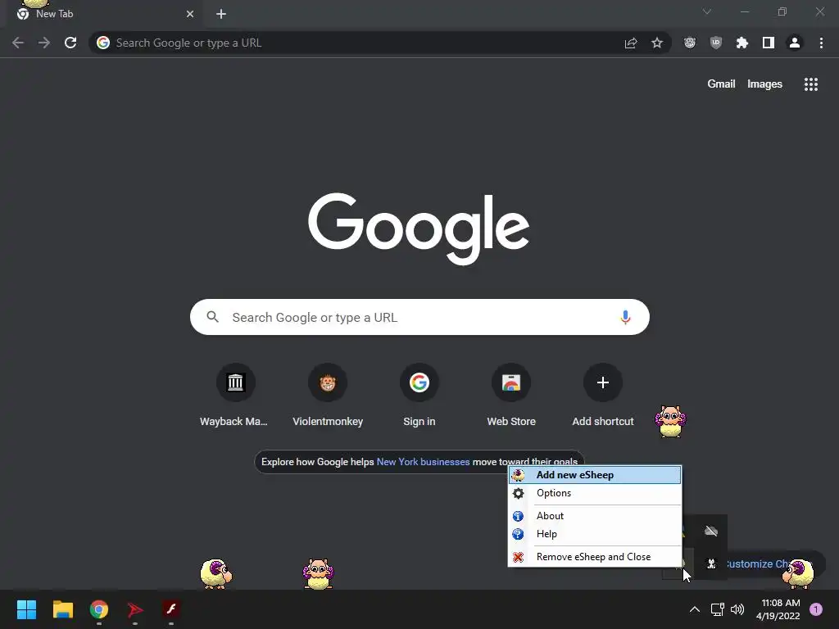The image size is (839, 629).
Task: Open the Gmail link
Action: tap(721, 84)
